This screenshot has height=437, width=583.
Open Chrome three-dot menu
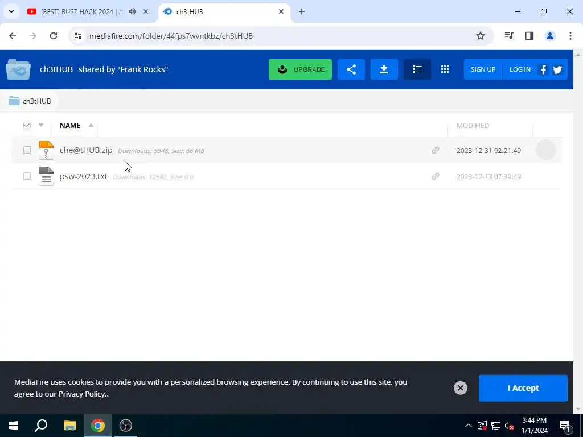(x=570, y=36)
